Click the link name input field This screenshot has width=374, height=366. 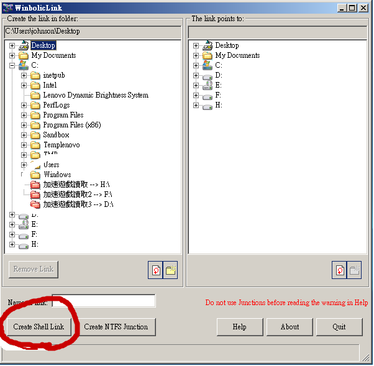(x=104, y=301)
